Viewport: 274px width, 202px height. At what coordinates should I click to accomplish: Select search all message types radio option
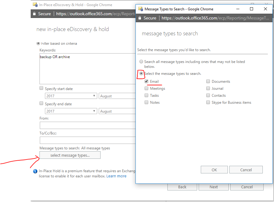141,62
